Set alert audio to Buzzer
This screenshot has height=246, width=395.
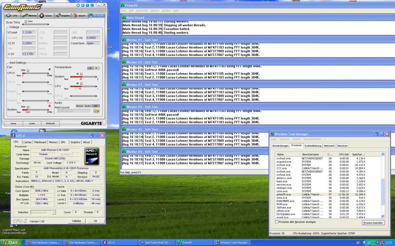tap(80, 106)
